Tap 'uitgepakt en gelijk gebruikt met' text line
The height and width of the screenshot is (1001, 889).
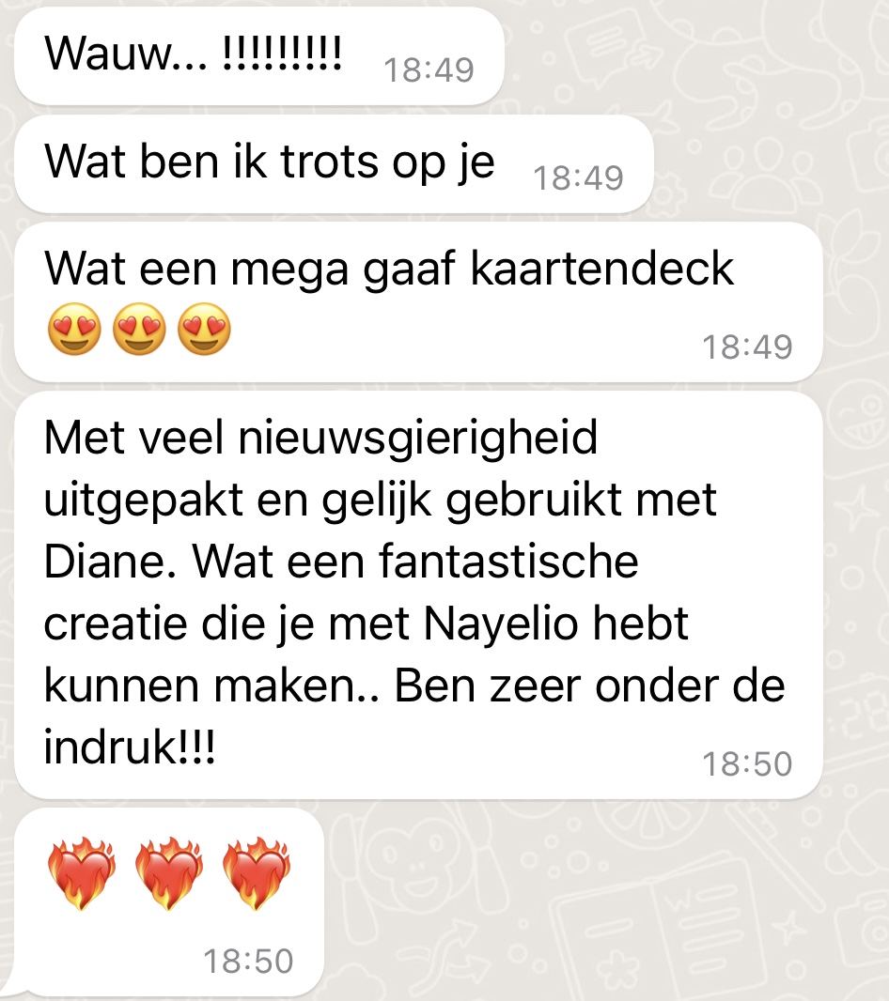[381, 501]
